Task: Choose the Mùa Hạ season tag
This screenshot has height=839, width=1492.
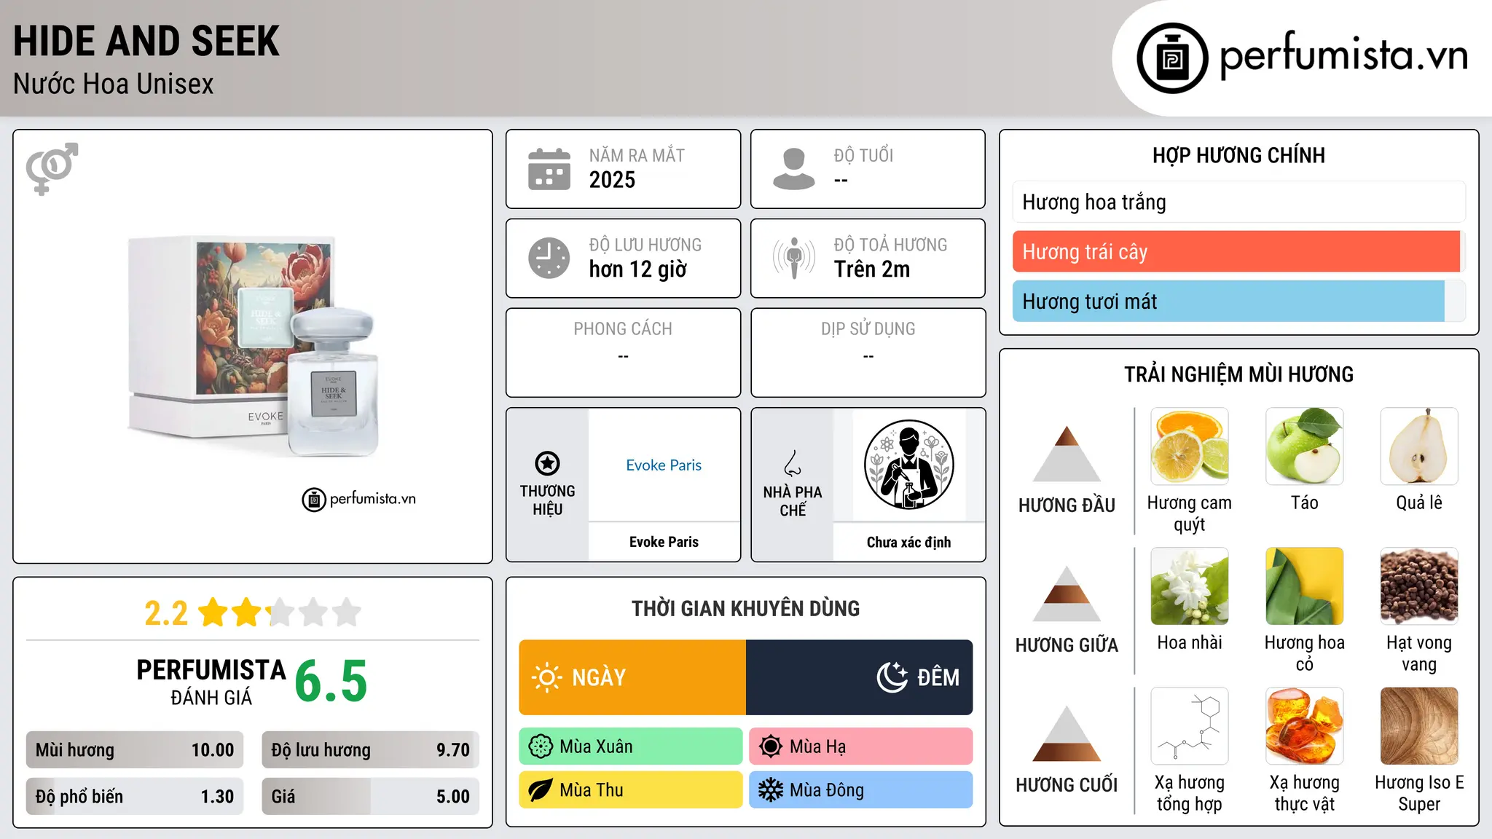Action: tap(861, 747)
